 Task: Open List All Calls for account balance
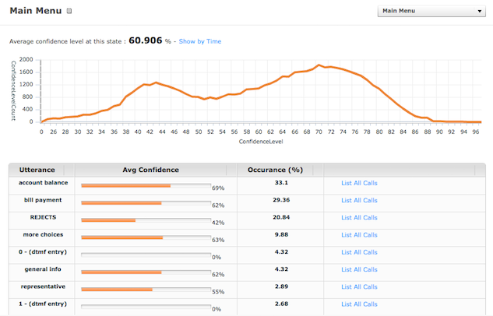click(x=359, y=183)
